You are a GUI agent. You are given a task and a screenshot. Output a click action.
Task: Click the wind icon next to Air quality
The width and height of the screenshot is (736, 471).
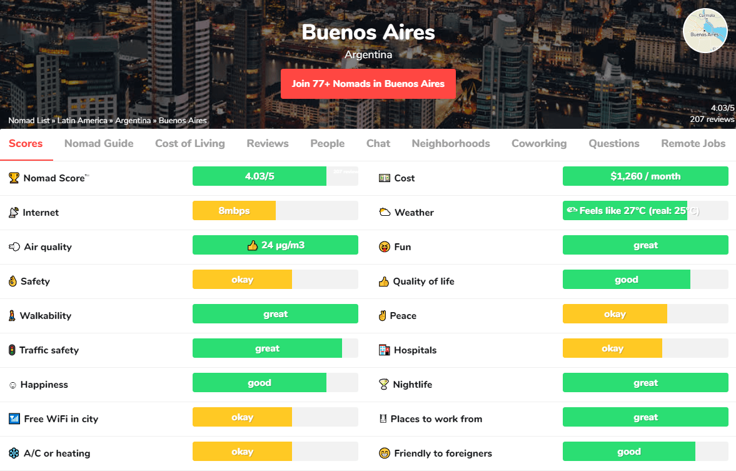point(14,247)
